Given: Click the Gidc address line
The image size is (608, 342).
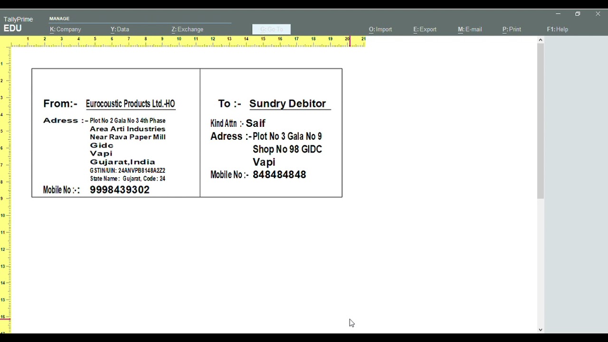Looking at the screenshot, I should click(102, 145).
